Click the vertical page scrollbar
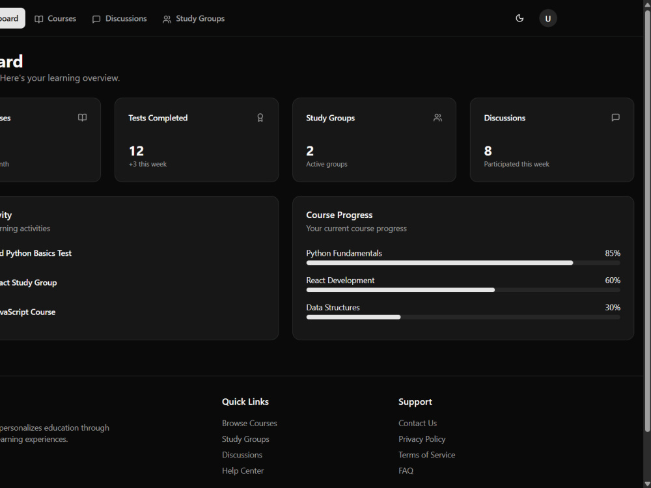The image size is (651, 488). (x=647, y=222)
